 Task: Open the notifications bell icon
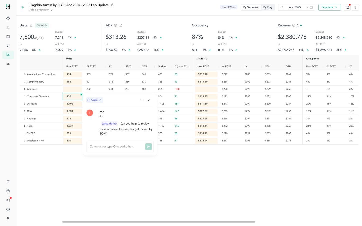(x=8, y=182)
